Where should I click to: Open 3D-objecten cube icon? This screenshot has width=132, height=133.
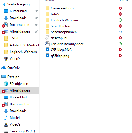pyautogui.click(x=6, y=84)
